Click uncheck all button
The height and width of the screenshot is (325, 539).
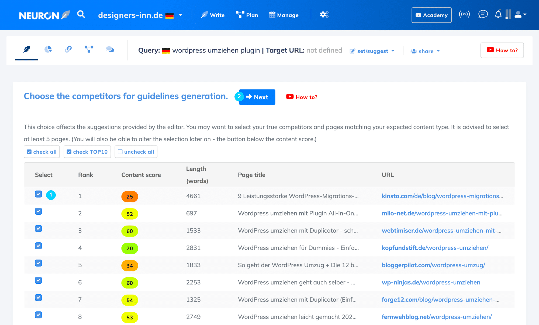[136, 152]
